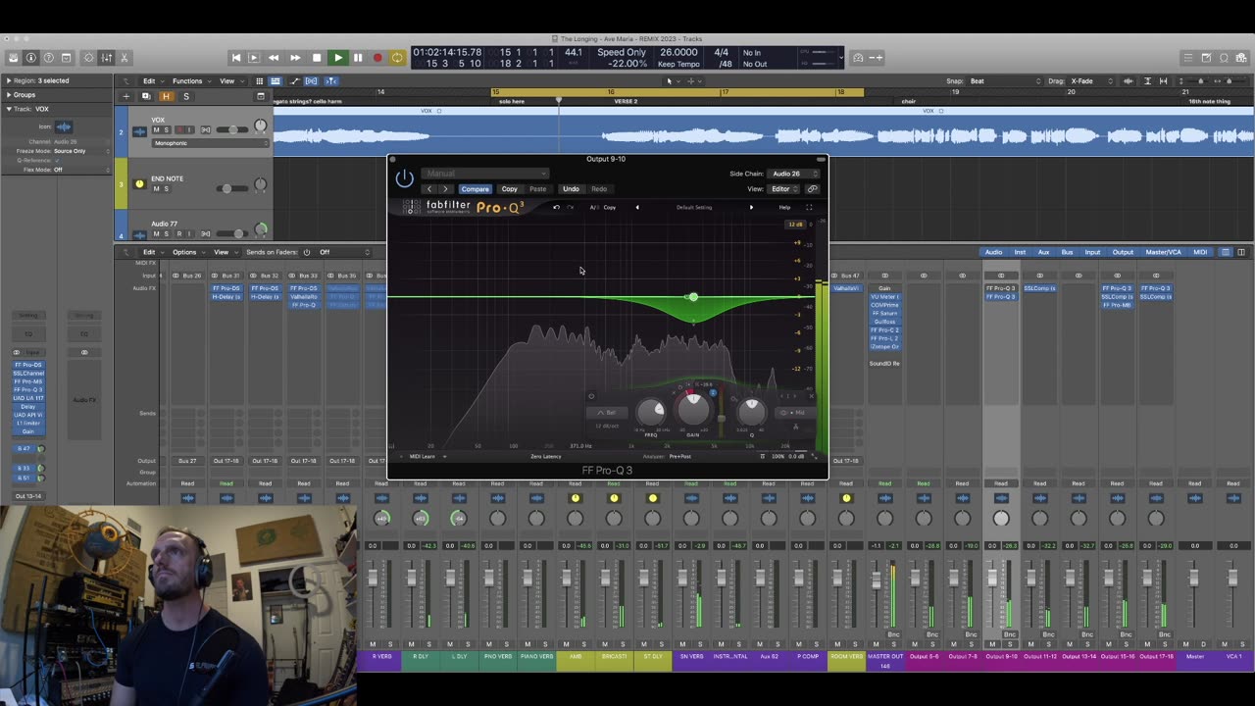
Task: Click the green Play button
Action: click(x=337, y=58)
